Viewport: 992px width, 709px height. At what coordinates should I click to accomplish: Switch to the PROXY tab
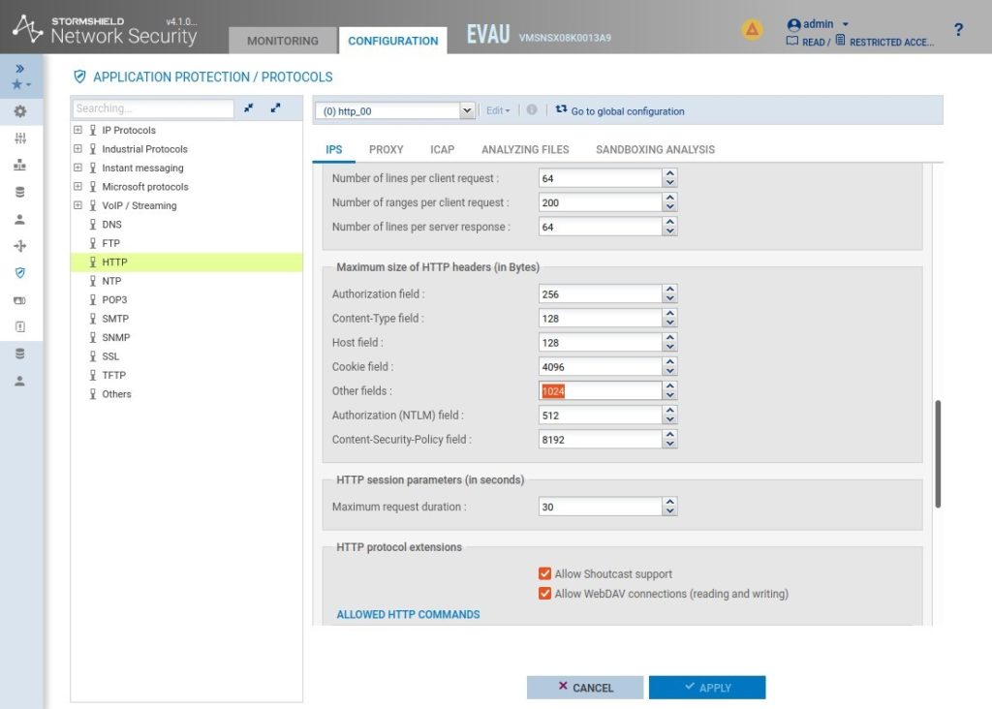point(386,149)
